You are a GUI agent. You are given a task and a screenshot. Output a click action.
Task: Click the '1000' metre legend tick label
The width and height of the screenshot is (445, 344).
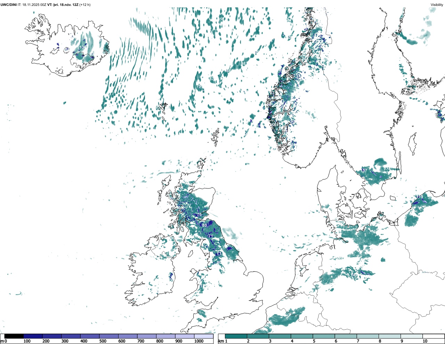(x=199, y=341)
